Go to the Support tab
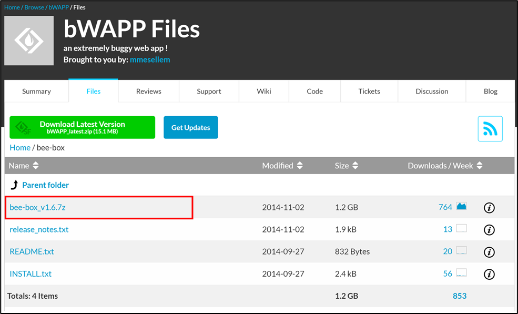The height and width of the screenshot is (314, 518). (209, 91)
